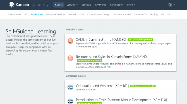Select the F# tab
The height and width of the screenshot is (104, 187).
(x=169, y=14)
